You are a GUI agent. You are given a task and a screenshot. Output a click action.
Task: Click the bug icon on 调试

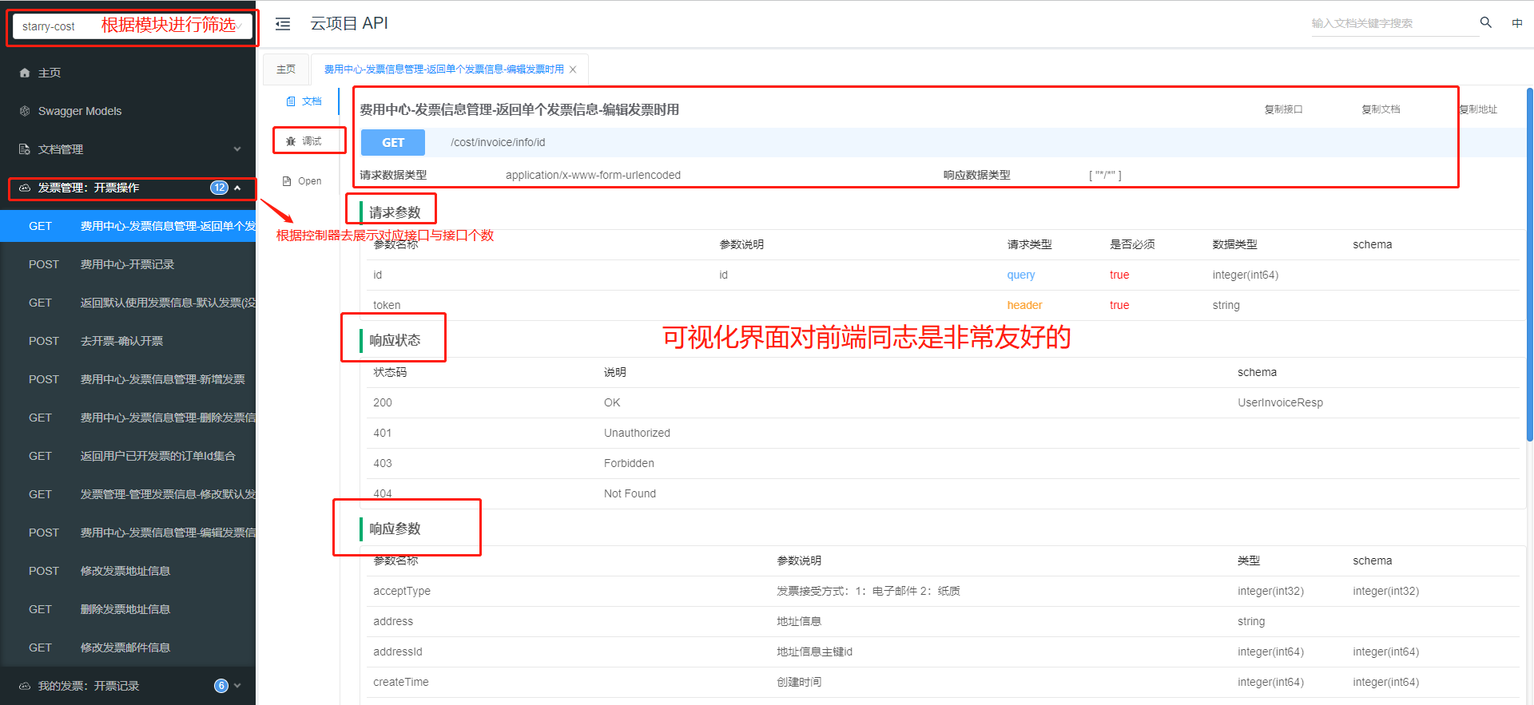pos(291,141)
